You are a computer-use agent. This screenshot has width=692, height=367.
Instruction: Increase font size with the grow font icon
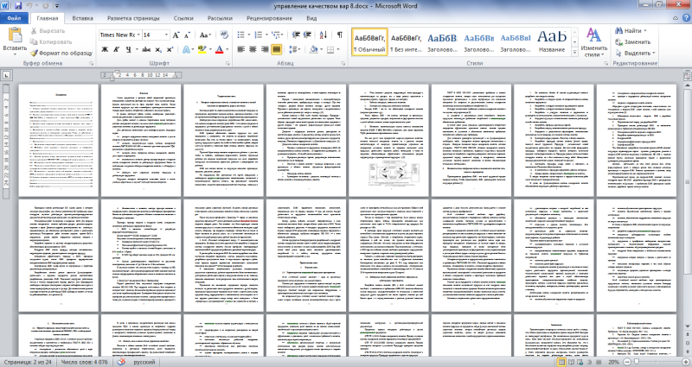click(x=176, y=35)
